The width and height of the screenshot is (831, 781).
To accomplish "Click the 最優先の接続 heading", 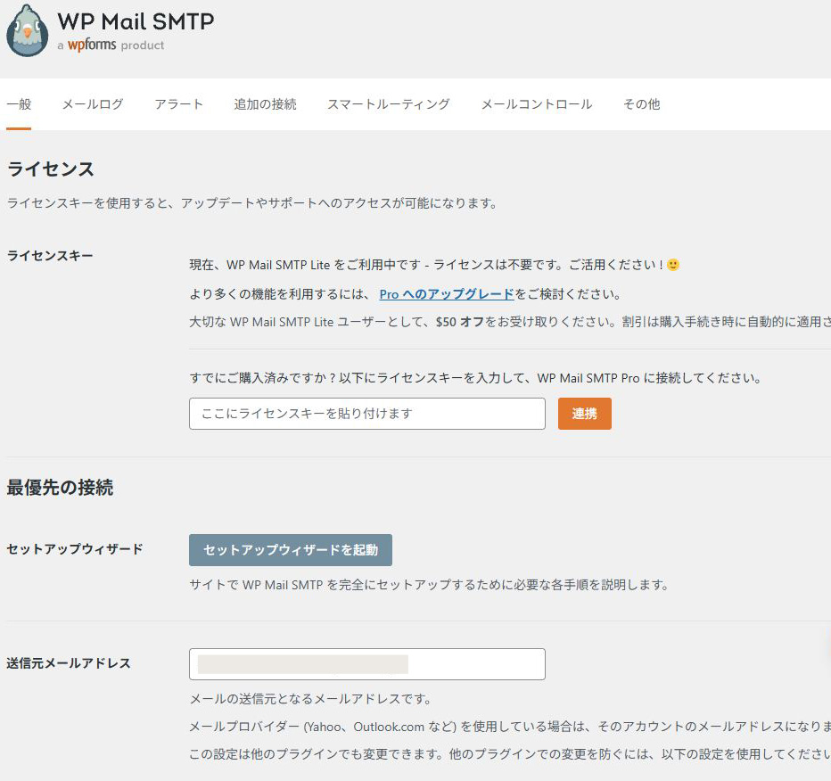I will pyautogui.click(x=60, y=488).
